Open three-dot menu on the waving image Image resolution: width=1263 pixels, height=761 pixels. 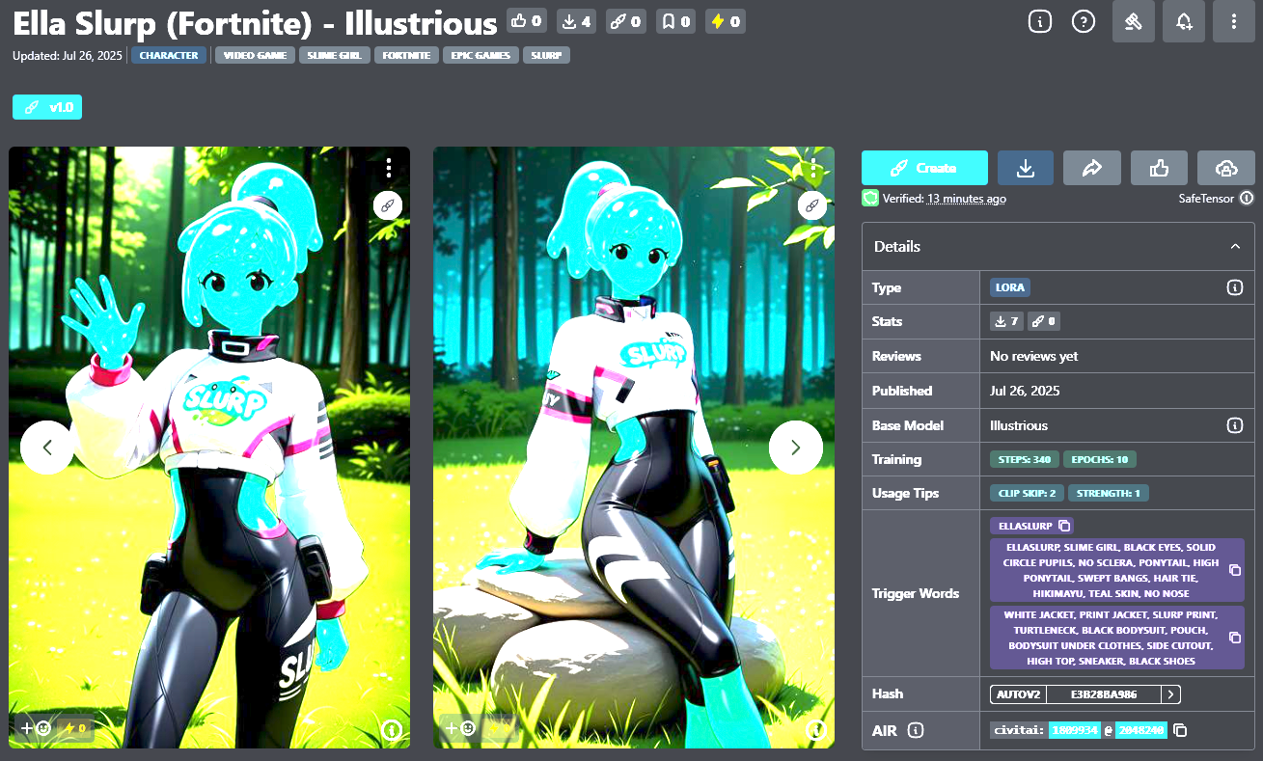tap(389, 169)
